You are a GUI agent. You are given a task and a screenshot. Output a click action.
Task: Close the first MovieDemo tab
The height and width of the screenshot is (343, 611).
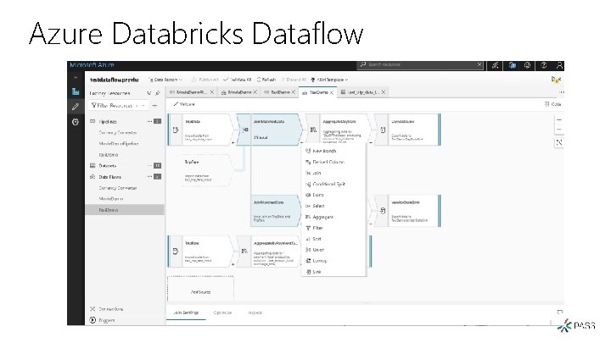tap(213, 91)
